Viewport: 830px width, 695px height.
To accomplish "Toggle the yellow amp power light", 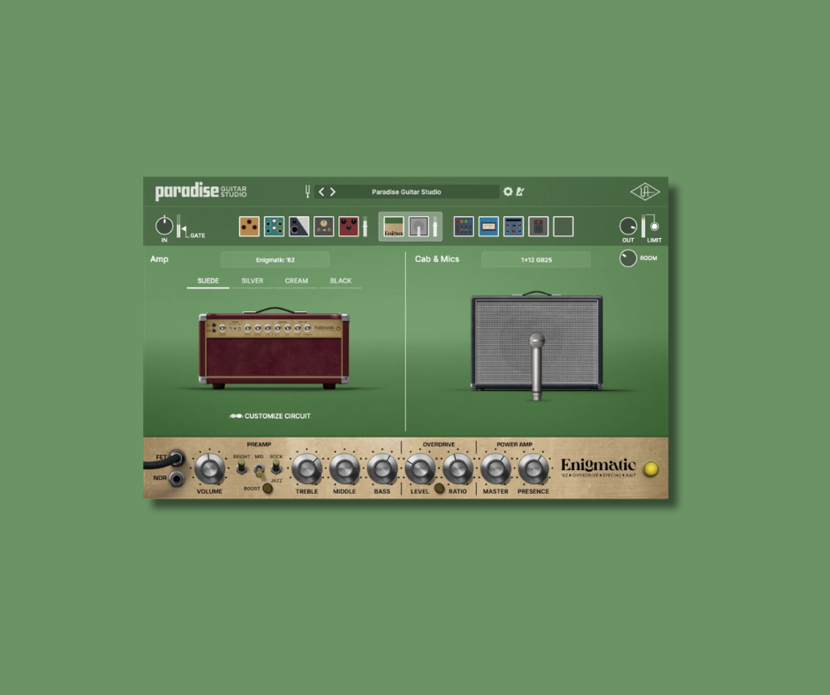I will pyautogui.click(x=651, y=468).
